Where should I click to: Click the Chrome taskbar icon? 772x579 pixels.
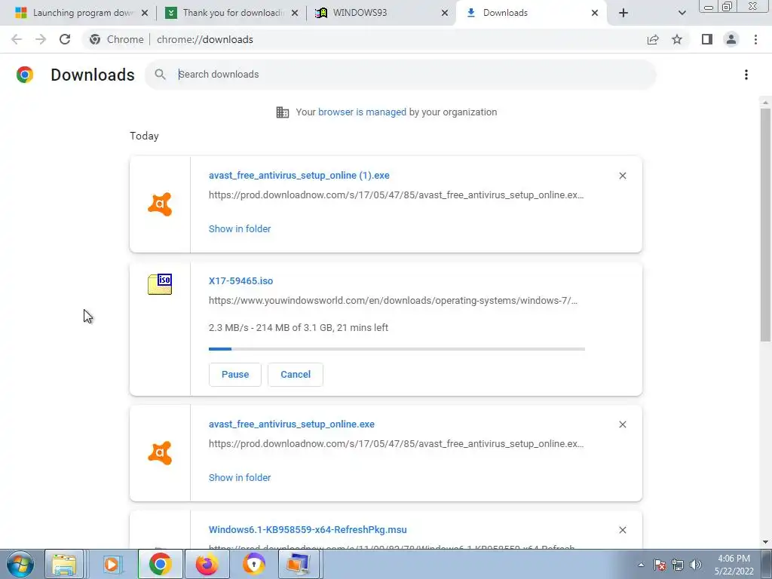point(160,564)
